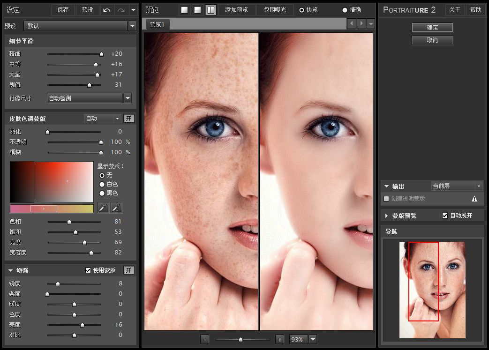The height and width of the screenshot is (350, 489).
Task: Switch to single preview view icon
Action: [185, 10]
